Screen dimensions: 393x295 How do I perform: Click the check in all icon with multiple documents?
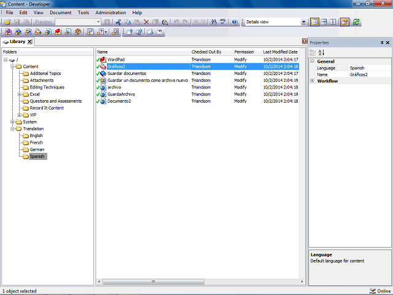point(139,32)
